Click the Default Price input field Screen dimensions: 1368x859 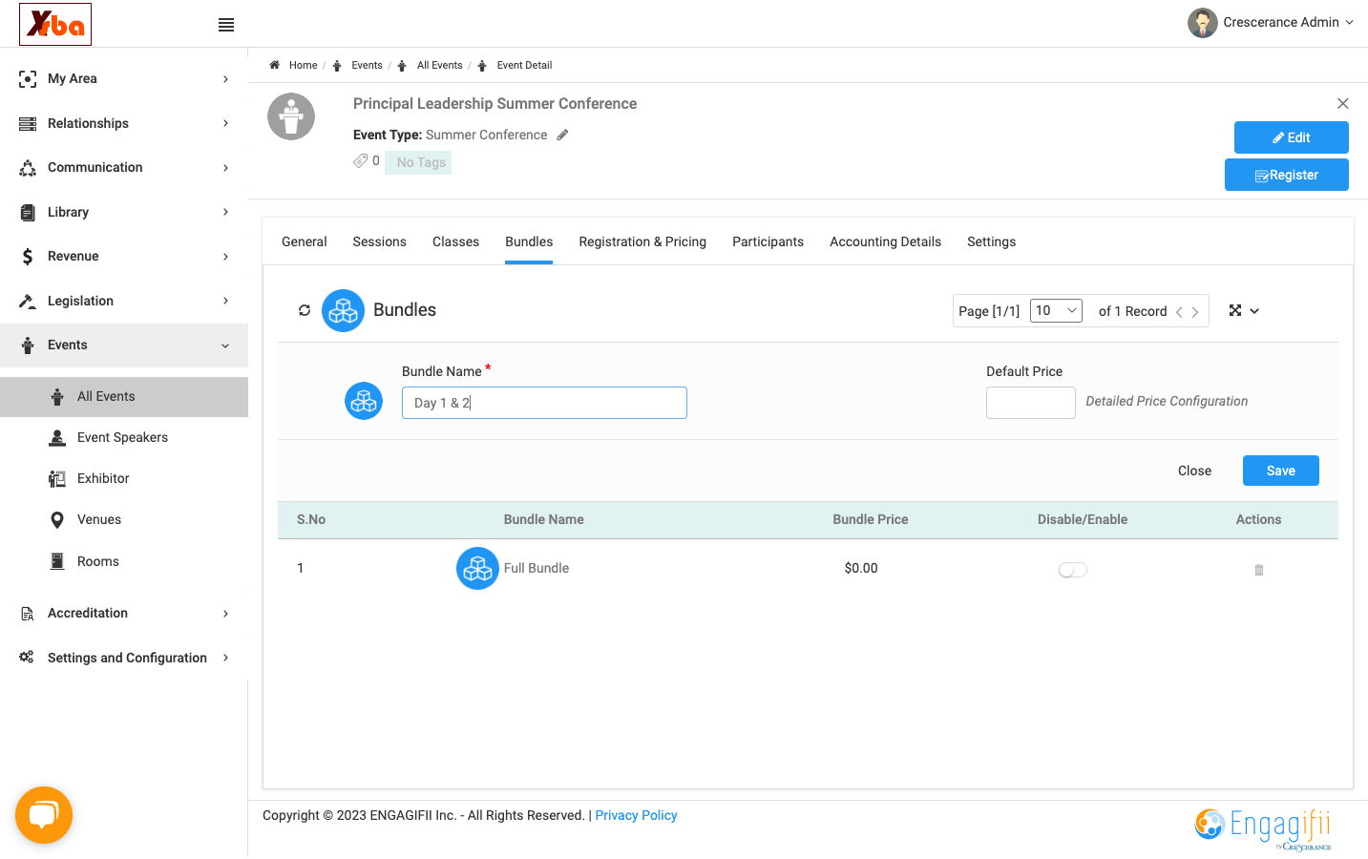pyautogui.click(x=1031, y=403)
